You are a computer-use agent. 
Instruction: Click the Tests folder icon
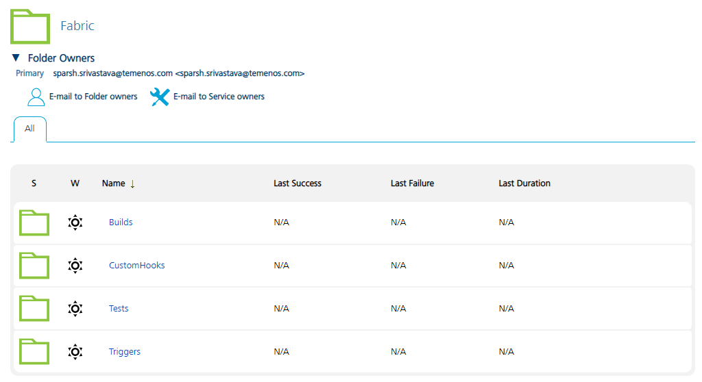click(x=34, y=309)
